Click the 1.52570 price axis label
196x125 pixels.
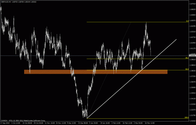click(x=193, y=110)
